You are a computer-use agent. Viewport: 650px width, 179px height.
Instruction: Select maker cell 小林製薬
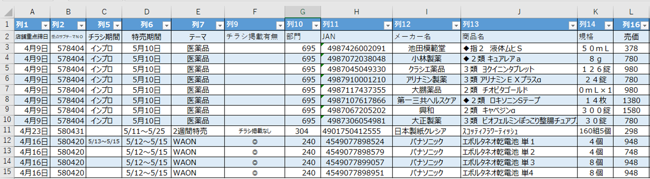[x=427, y=59]
